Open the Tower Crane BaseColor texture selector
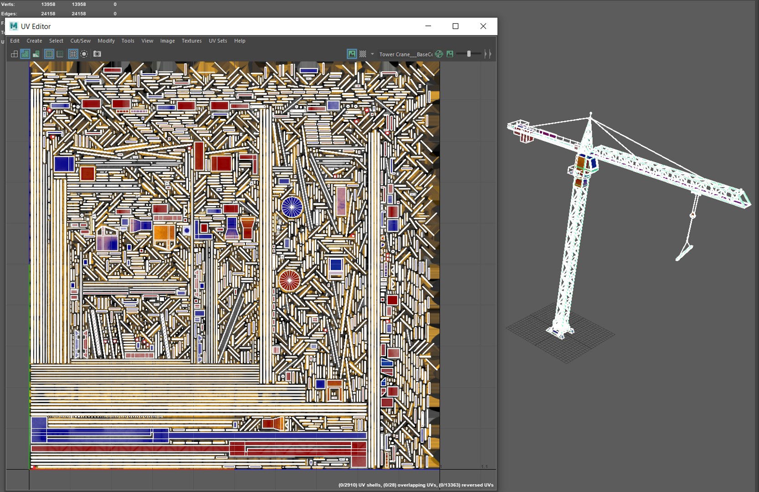Viewport: 759px width, 492px height. coord(405,54)
